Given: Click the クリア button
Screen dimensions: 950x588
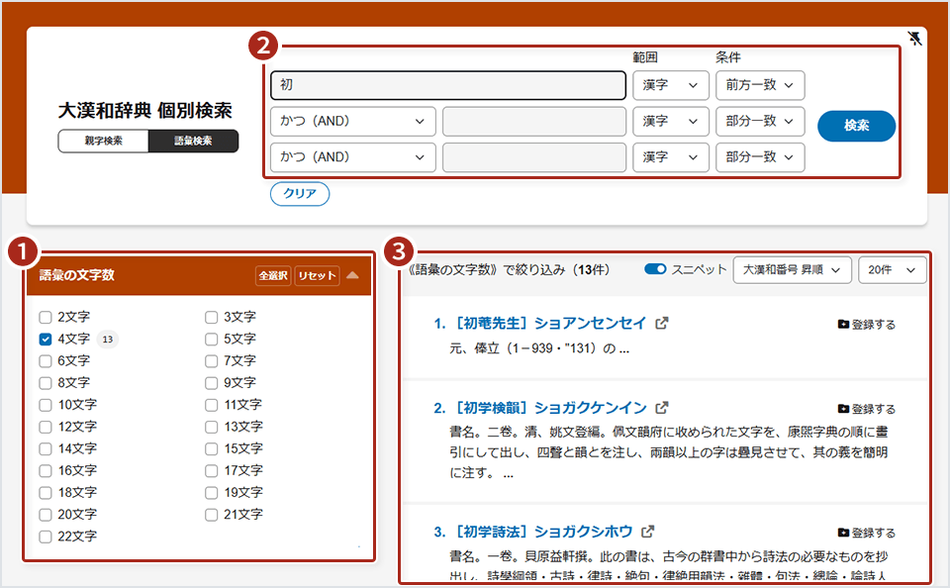Looking at the screenshot, I should [x=300, y=193].
